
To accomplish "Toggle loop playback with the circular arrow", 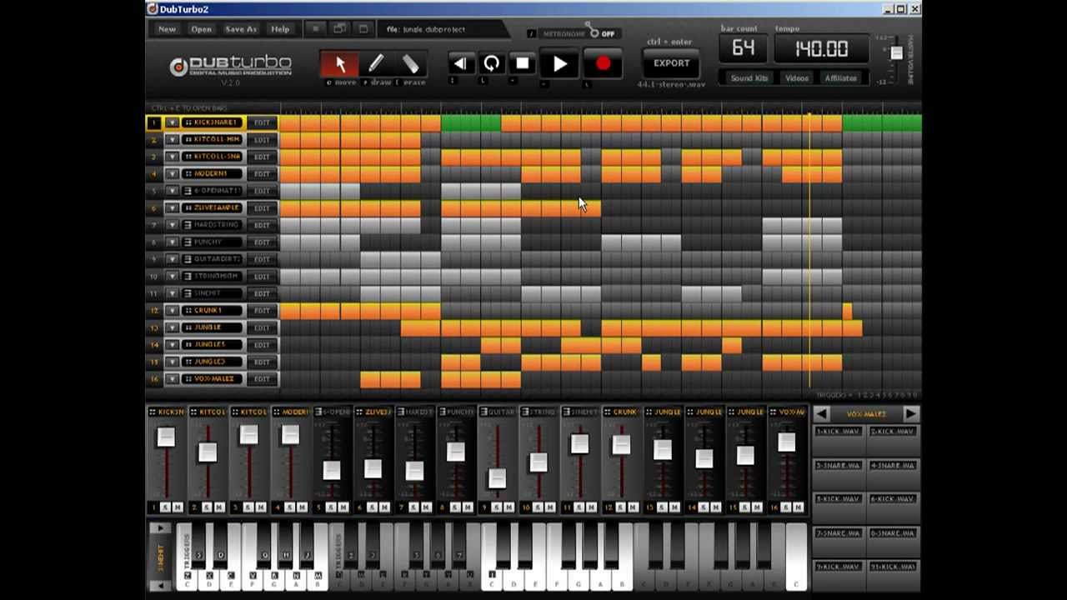I will tap(492, 63).
